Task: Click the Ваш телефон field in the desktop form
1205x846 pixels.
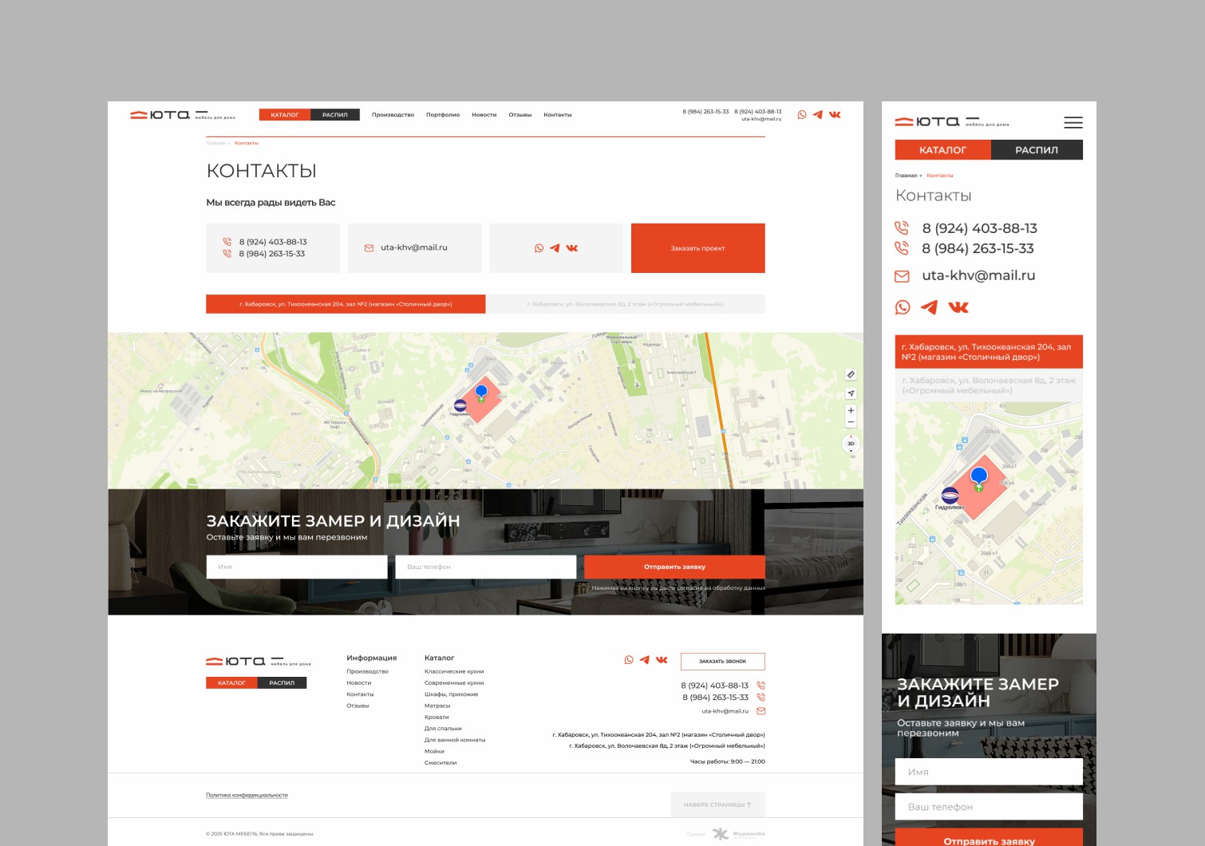Action: (x=485, y=567)
